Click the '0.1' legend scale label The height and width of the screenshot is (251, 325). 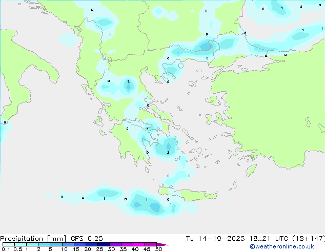click(x=6, y=249)
